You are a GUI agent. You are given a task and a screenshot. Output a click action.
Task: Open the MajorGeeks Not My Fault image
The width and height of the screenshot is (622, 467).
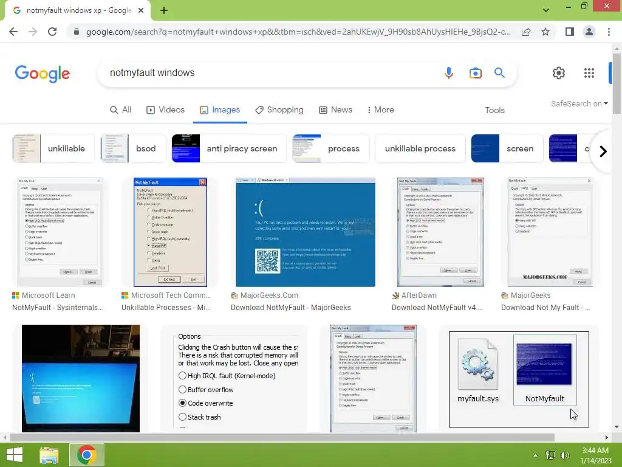550,232
